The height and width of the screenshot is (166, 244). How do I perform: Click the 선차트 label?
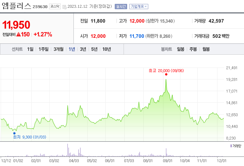[x=17, y=49]
